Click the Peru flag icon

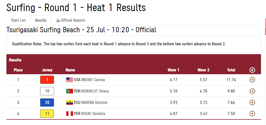(69, 114)
